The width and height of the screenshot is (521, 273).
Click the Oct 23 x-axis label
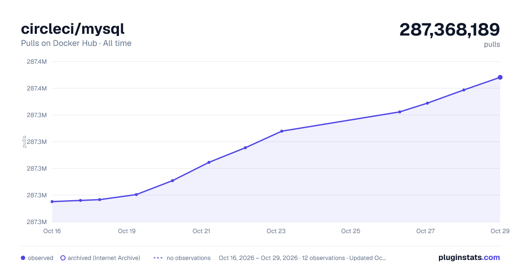[276, 231]
